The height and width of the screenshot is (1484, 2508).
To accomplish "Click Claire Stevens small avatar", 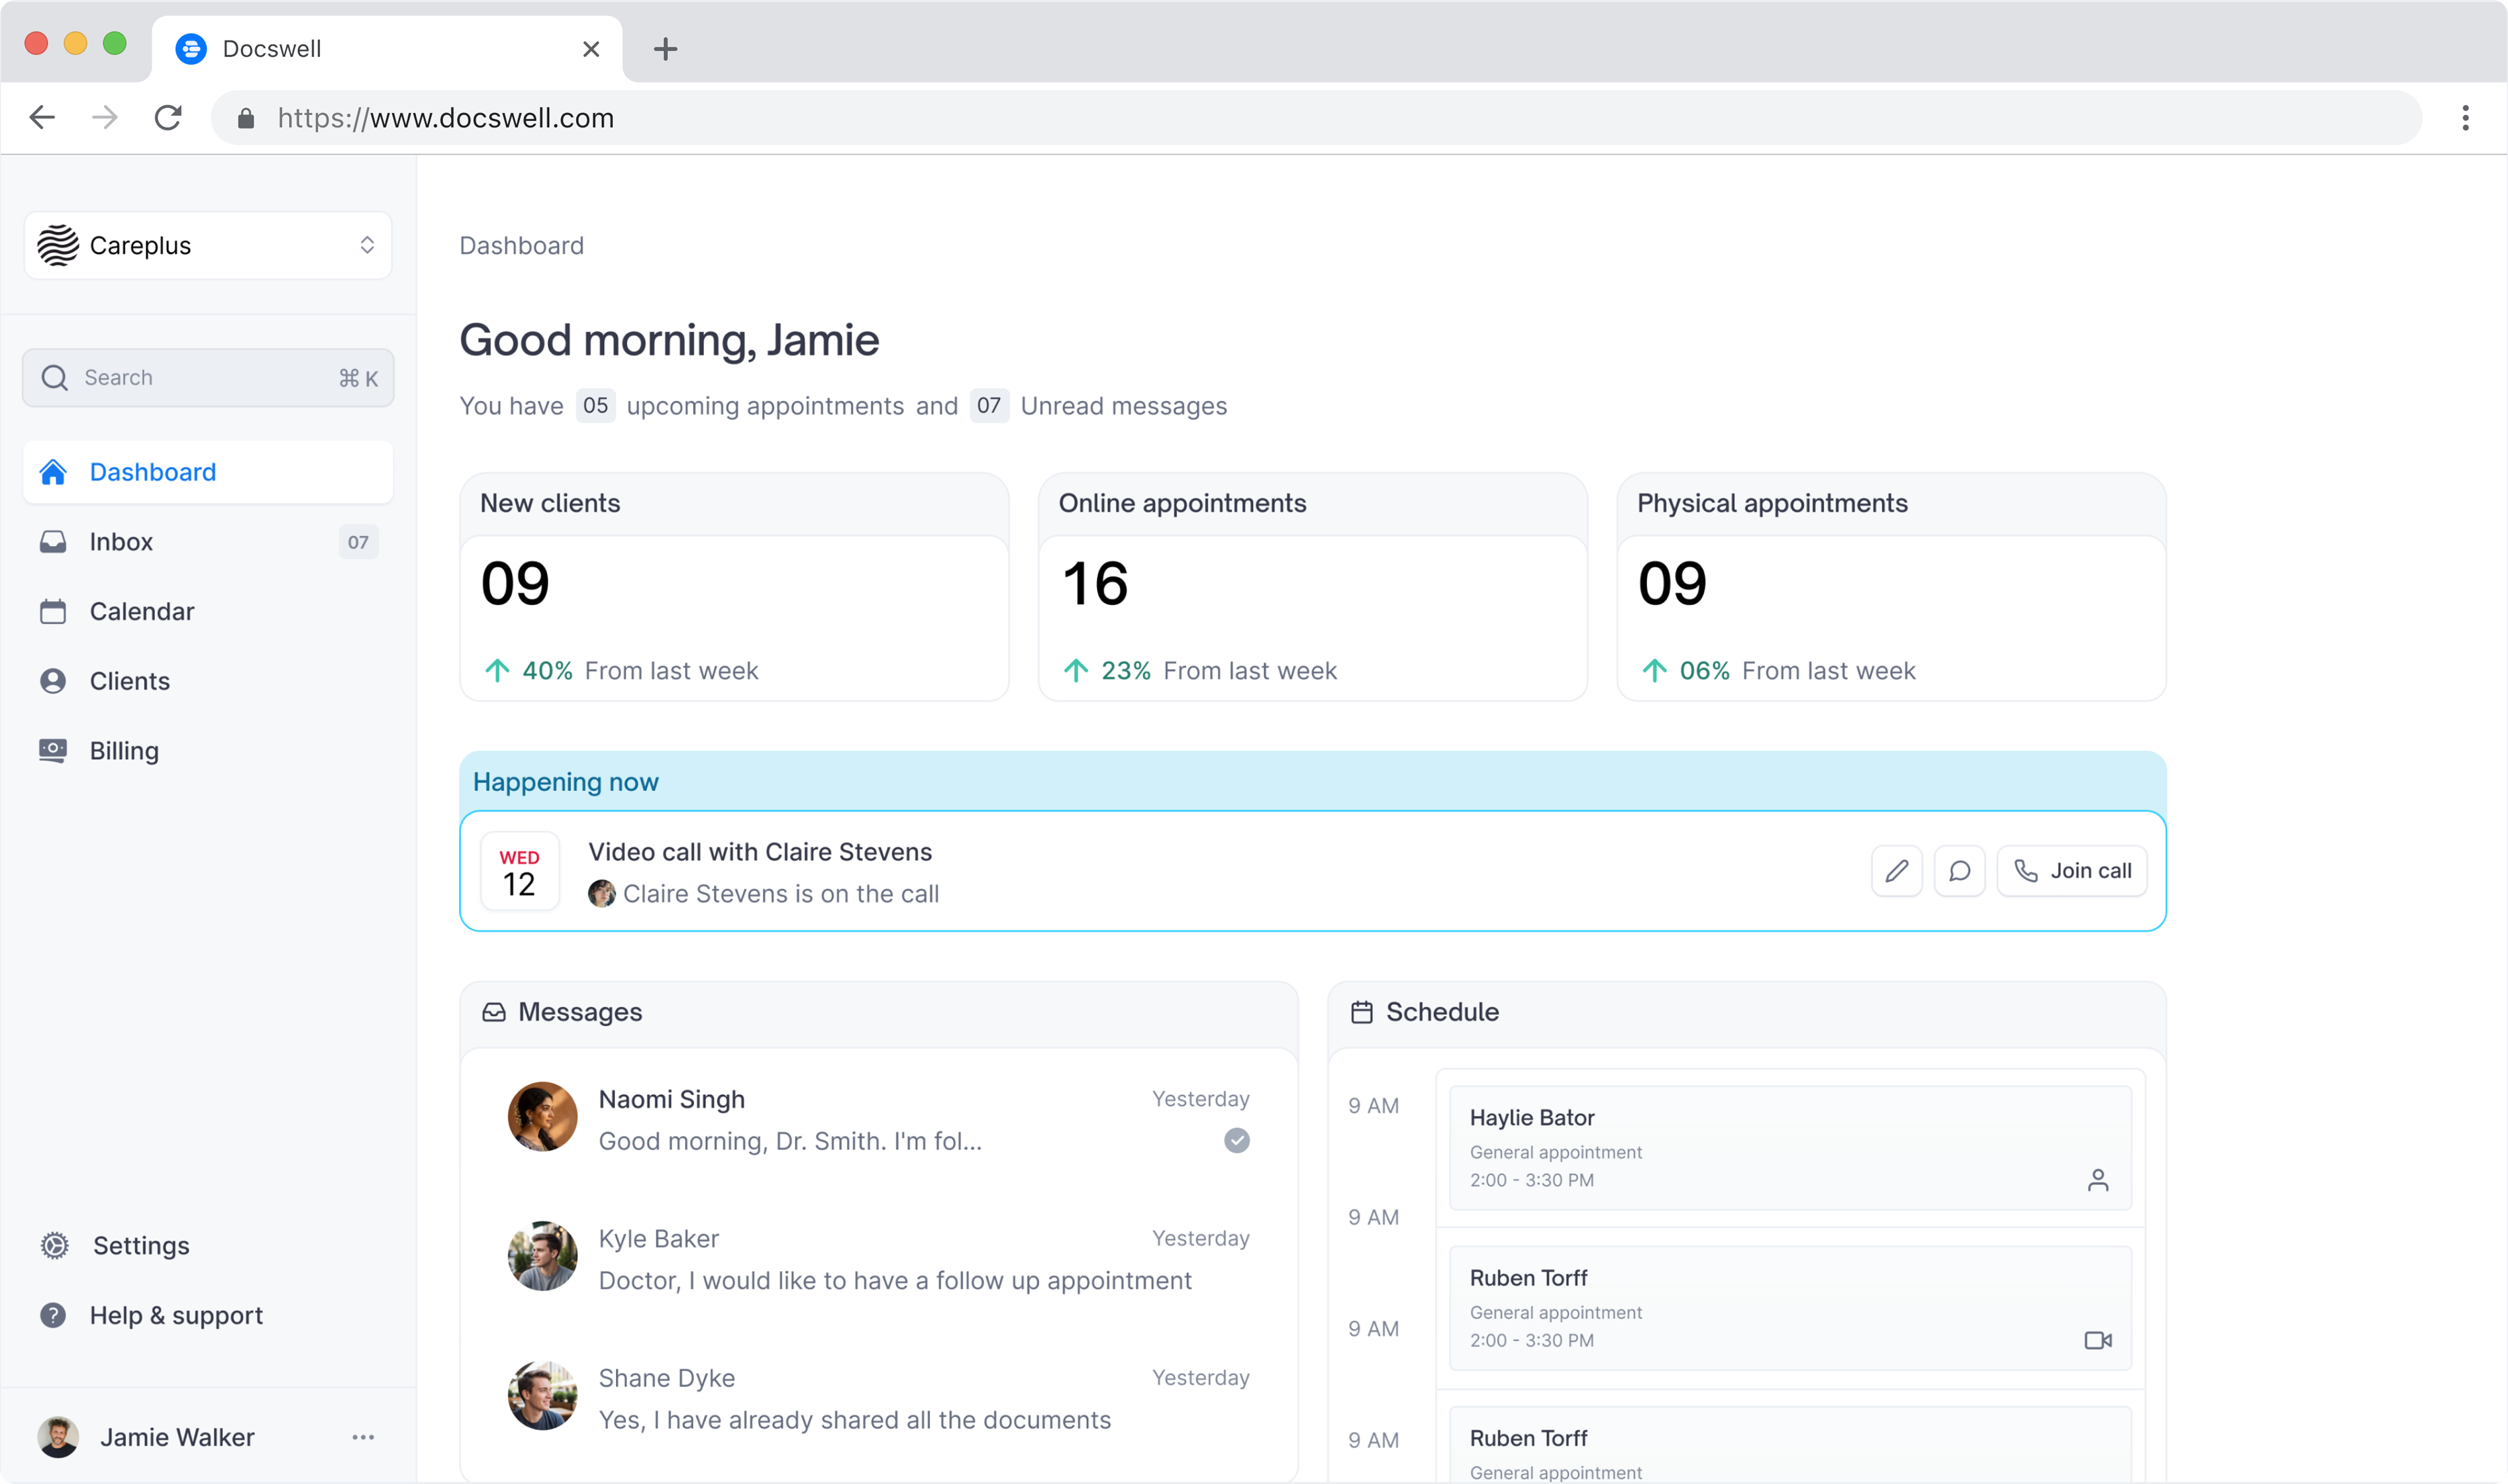I will [x=602, y=894].
